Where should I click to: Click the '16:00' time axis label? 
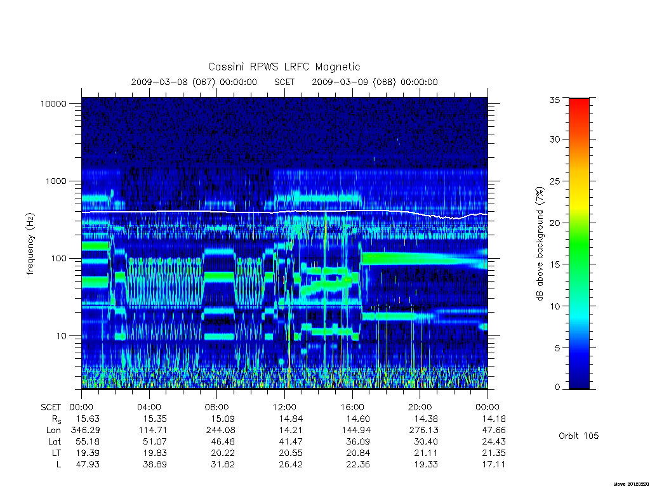(352, 407)
